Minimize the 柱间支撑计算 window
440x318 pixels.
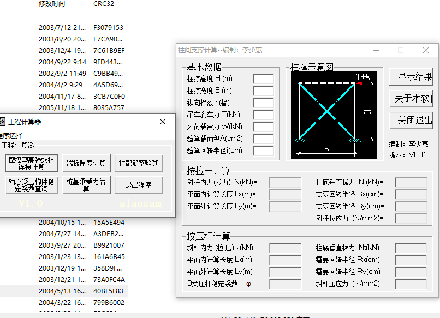[376, 50]
